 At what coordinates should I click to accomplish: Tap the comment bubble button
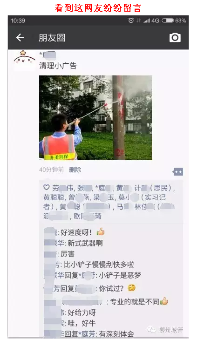coord(178,172)
